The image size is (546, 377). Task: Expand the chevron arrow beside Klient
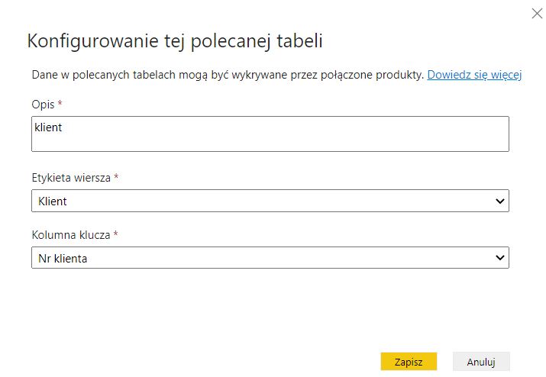[500, 201]
